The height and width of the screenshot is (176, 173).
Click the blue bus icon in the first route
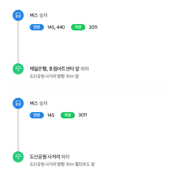18,16
